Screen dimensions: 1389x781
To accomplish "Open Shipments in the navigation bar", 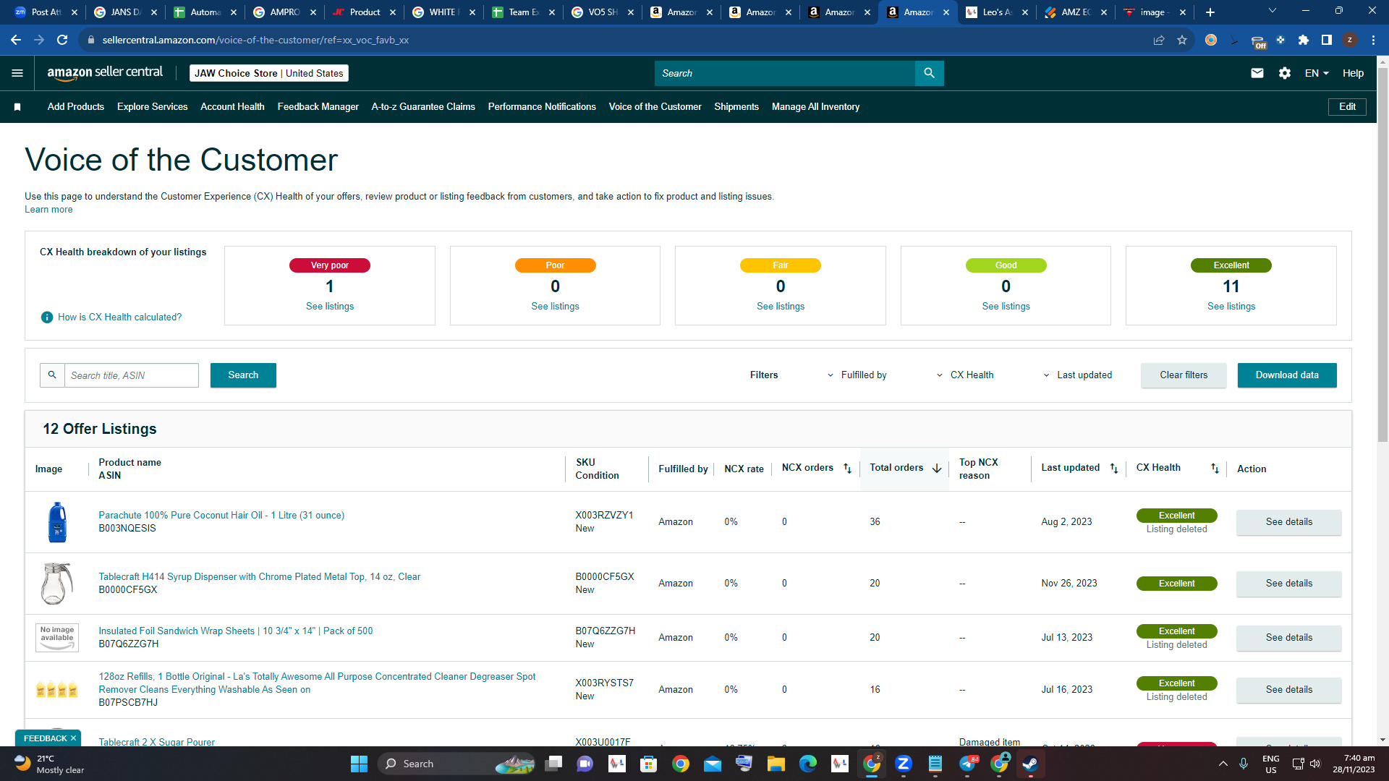I will [736, 107].
